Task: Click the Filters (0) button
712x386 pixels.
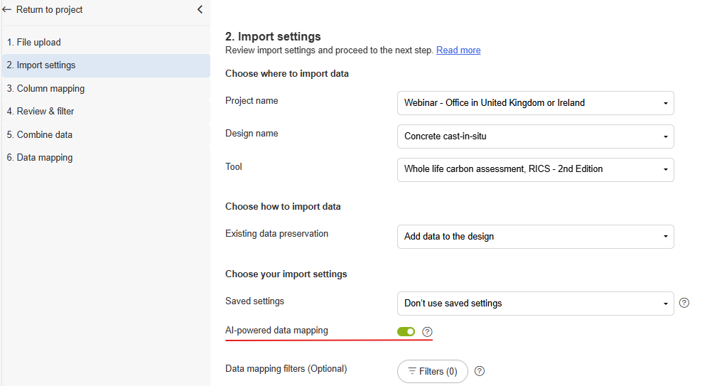Action: click(432, 372)
